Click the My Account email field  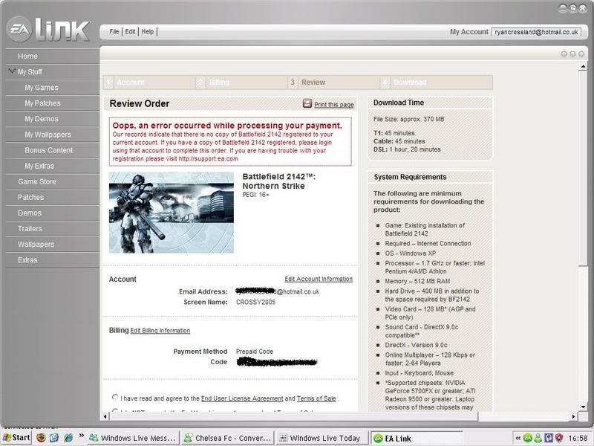(535, 32)
